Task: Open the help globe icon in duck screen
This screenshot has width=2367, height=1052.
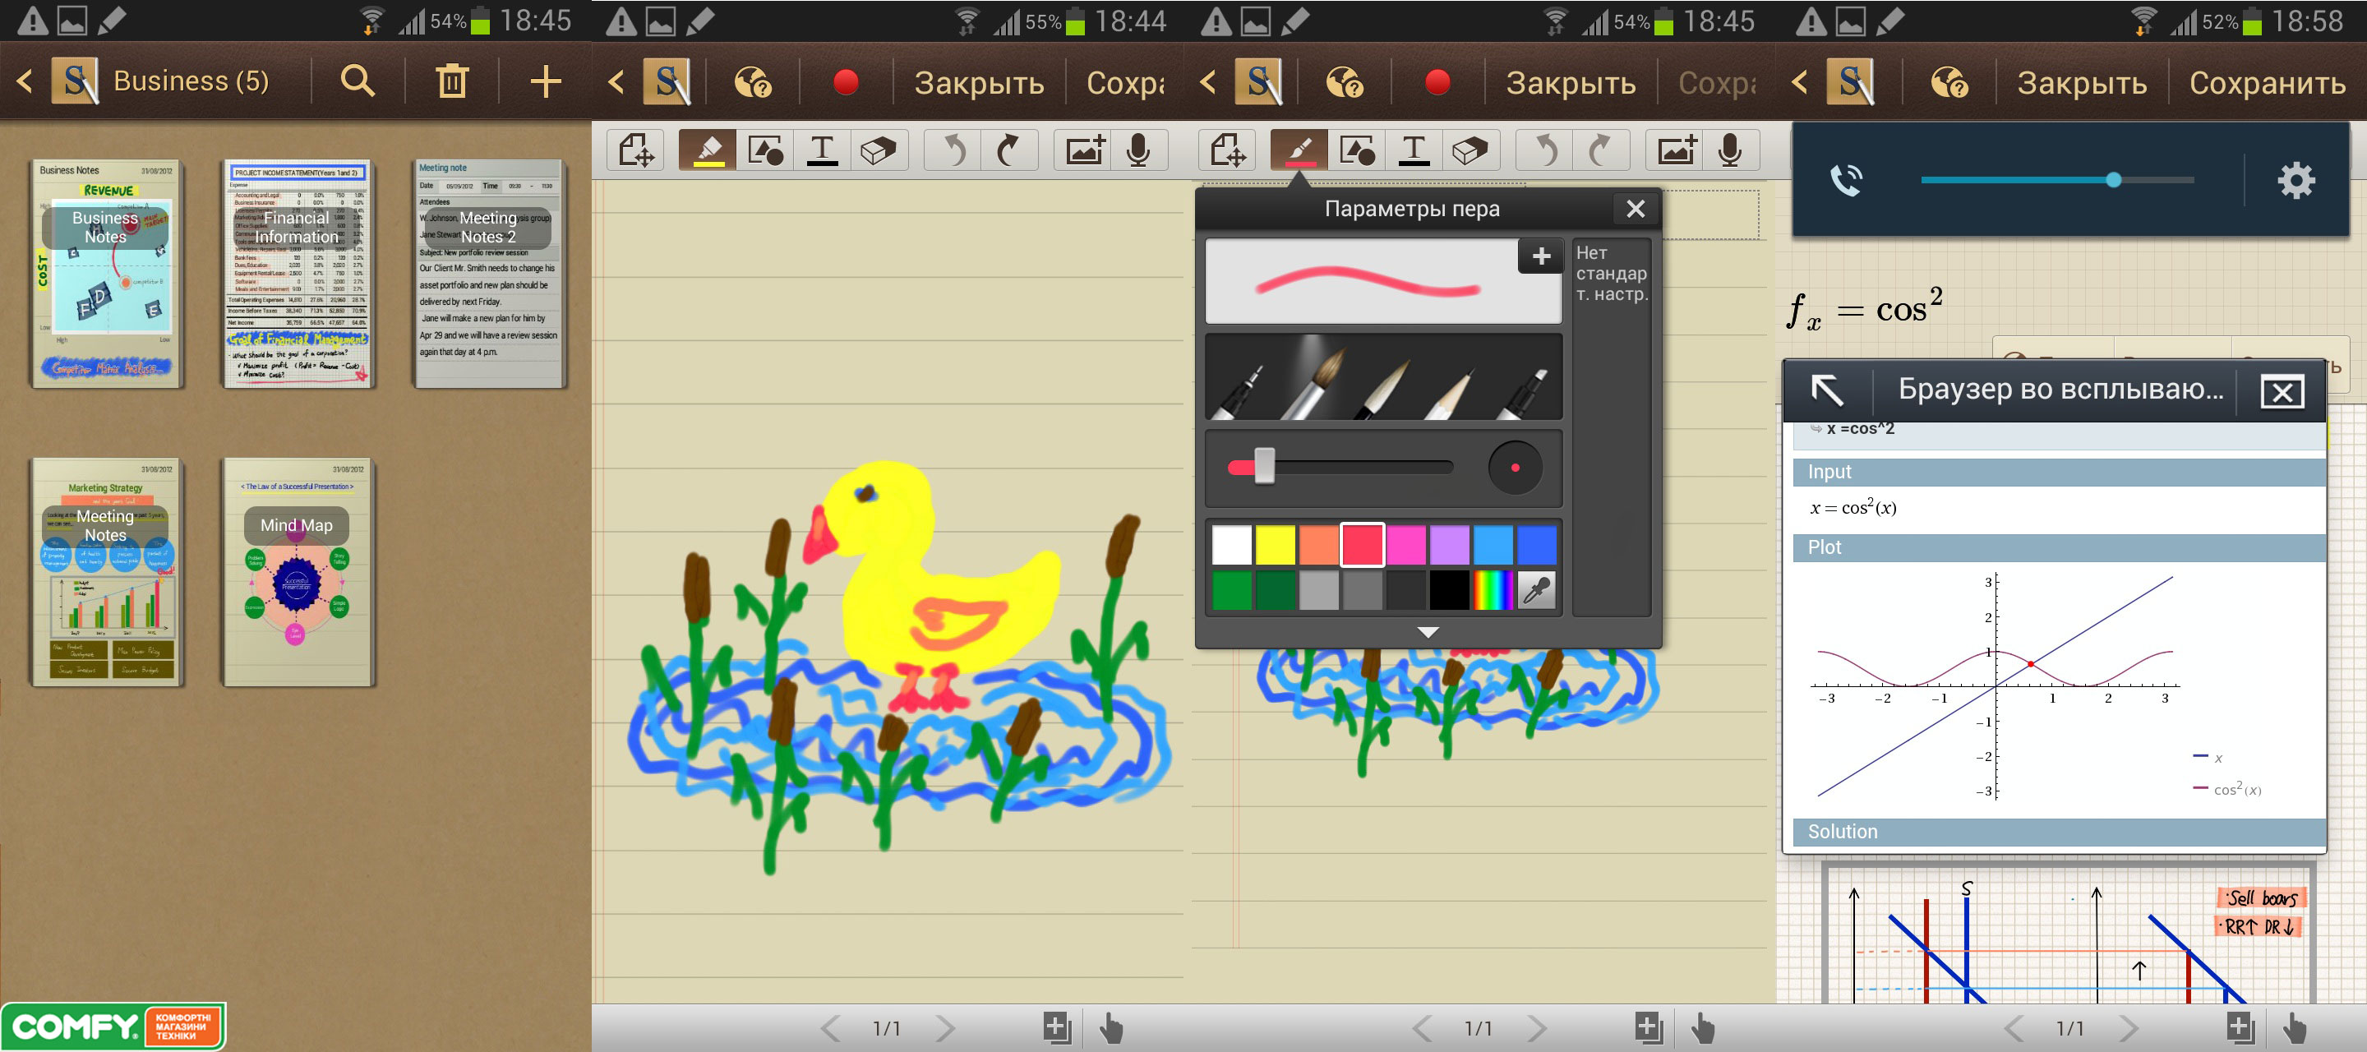Action: click(753, 83)
